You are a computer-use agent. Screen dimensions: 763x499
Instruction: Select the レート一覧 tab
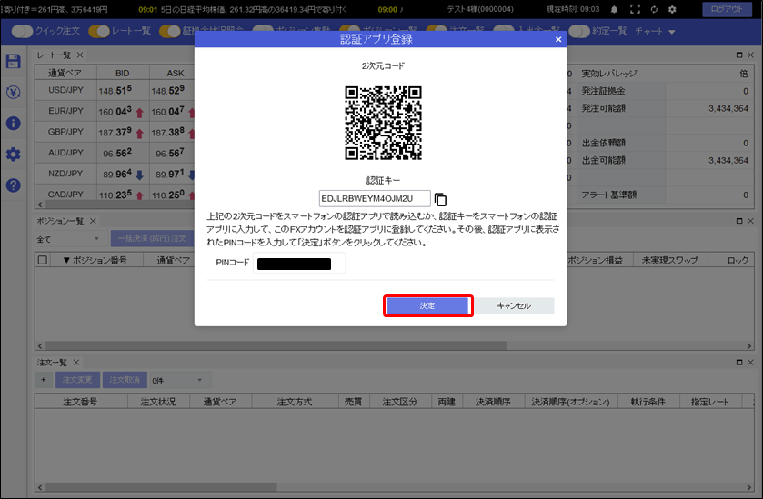[54, 55]
